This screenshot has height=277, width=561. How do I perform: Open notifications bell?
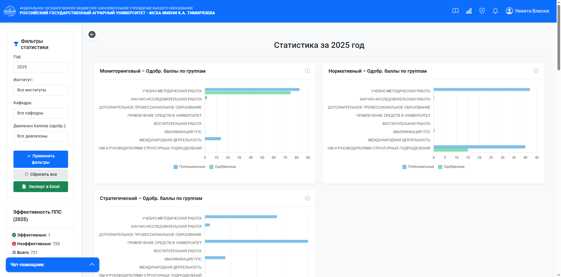pos(495,11)
